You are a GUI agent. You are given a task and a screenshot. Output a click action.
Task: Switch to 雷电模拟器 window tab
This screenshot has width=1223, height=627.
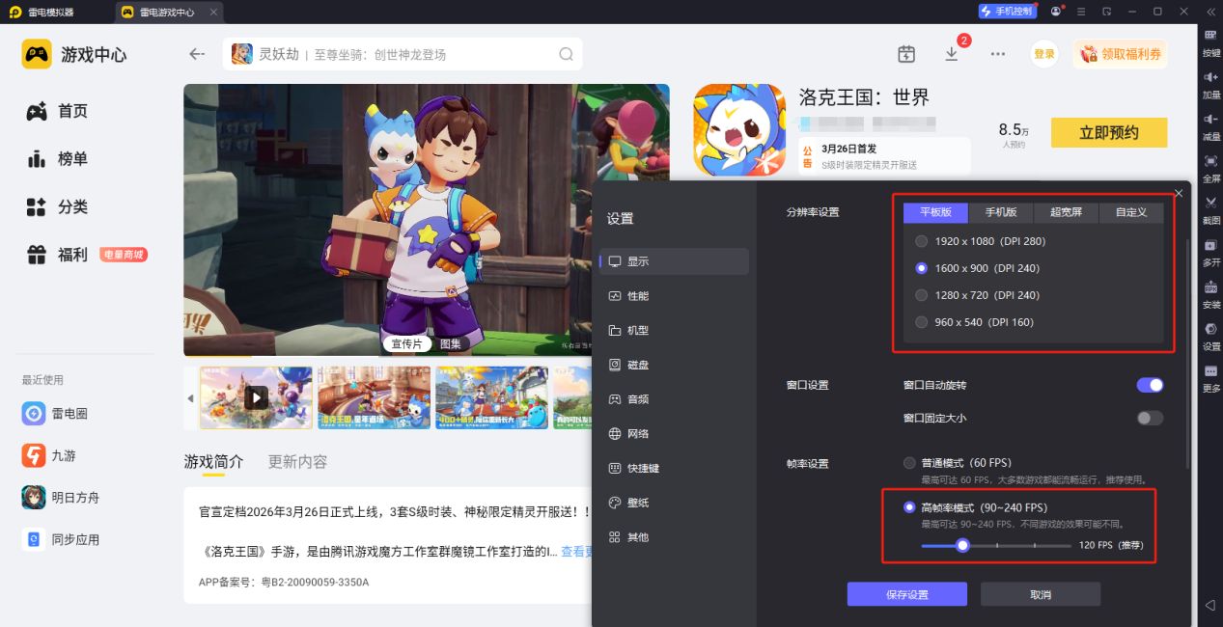coord(40,12)
